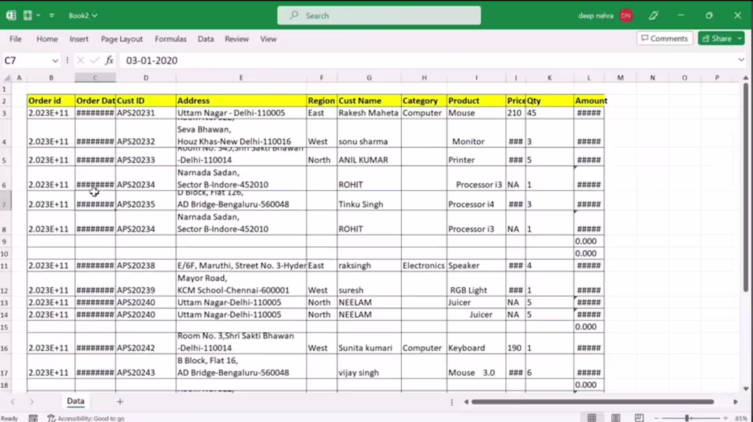Open the macro recording status bar icon
This screenshot has width=753, height=422.
click(x=33, y=418)
